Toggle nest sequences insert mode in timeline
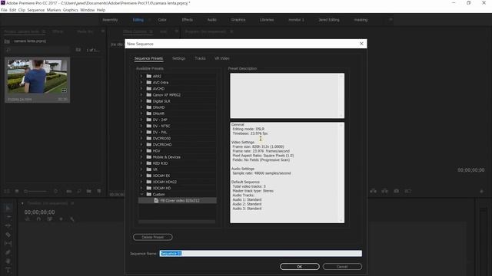This screenshot has height=276, width=492. click(28, 219)
